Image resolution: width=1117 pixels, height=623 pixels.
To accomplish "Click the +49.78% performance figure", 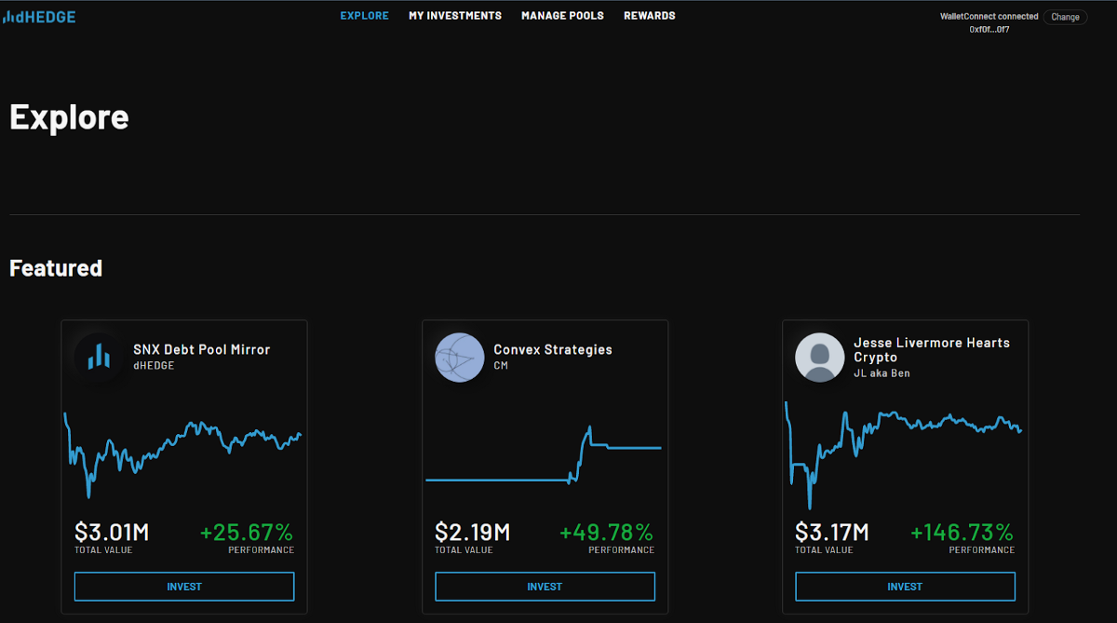I will [x=606, y=533].
